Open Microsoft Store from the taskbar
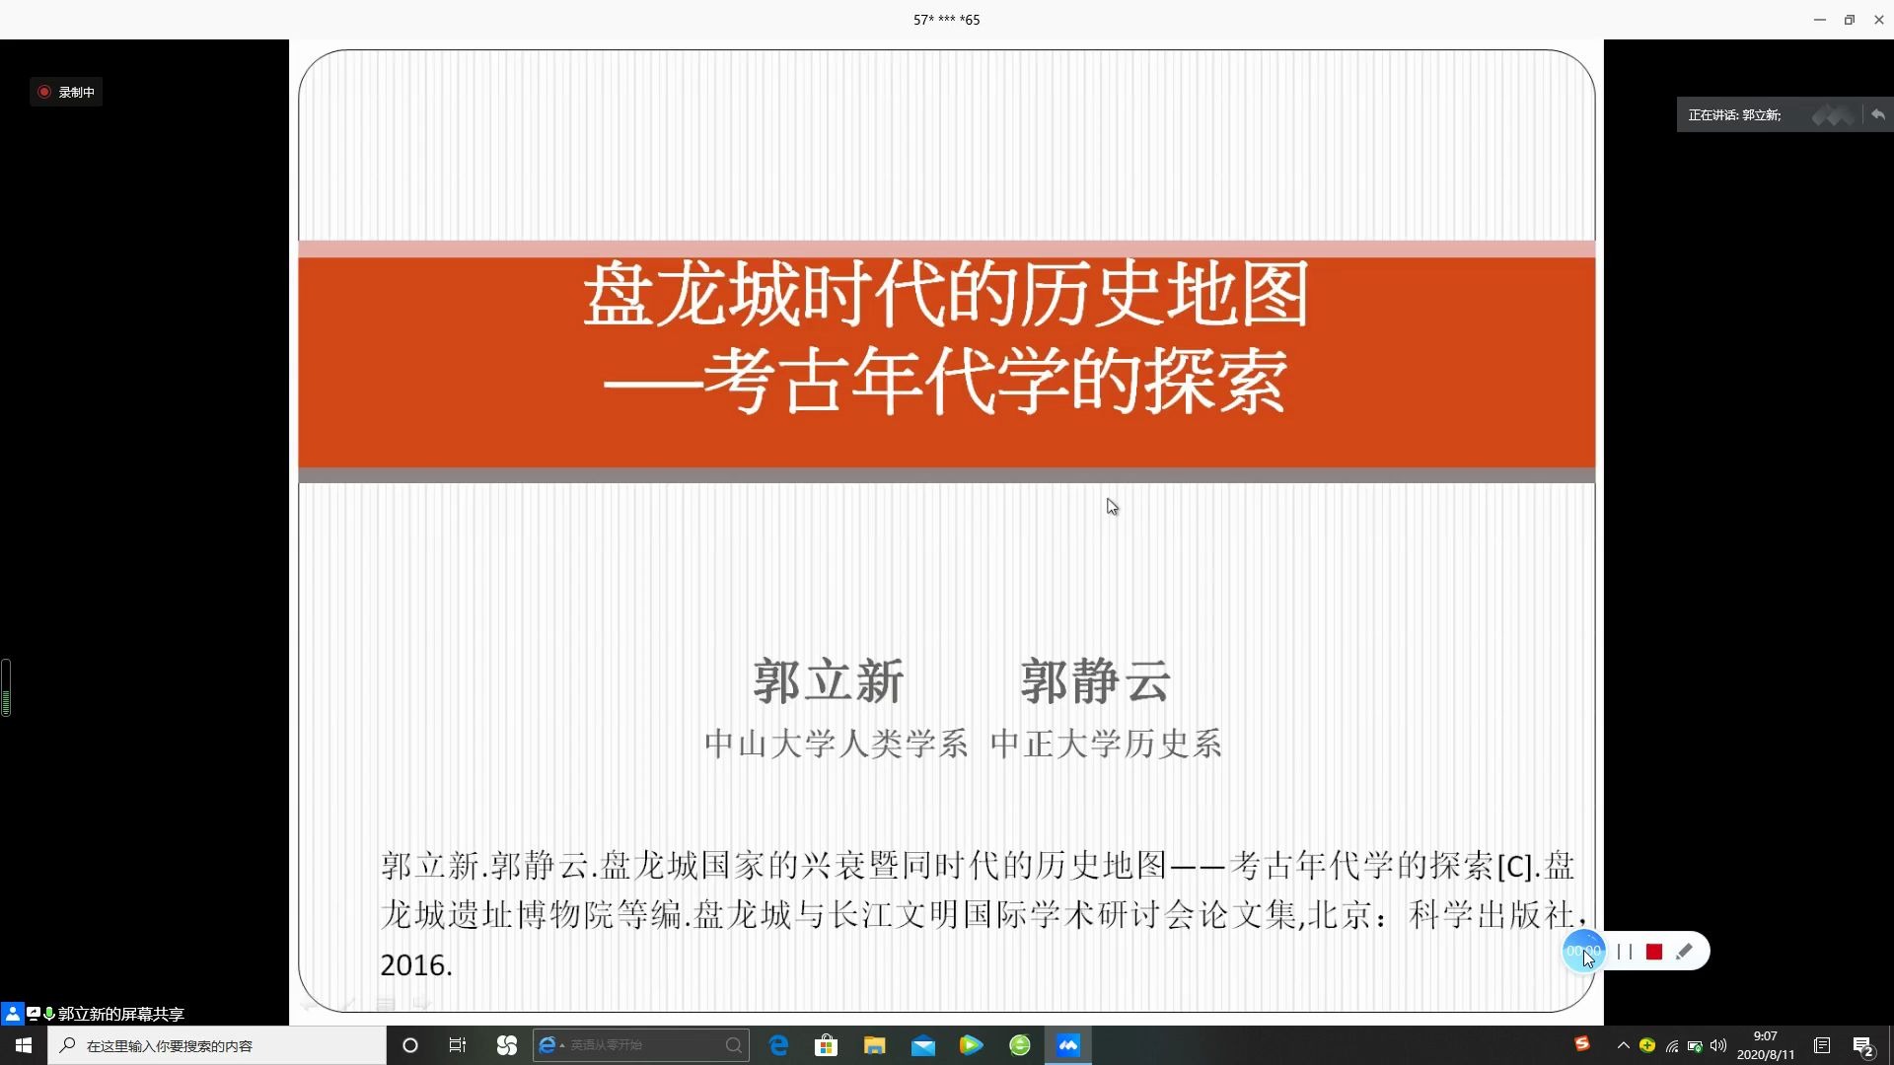 point(827,1045)
